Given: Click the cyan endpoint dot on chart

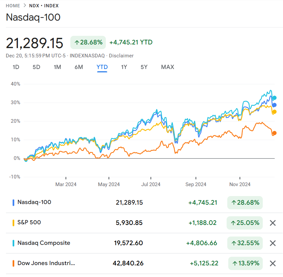Looking at the screenshot, I should (274, 98).
